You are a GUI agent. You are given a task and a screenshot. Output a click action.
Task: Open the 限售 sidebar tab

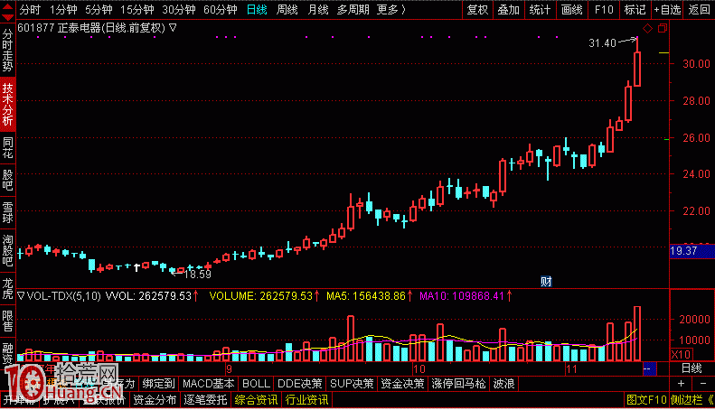[8, 321]
